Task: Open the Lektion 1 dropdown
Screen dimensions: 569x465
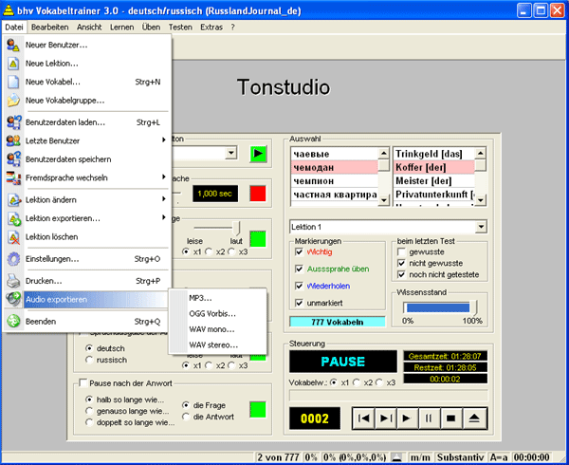Action: pyautogui.click(x=481, y=227)
